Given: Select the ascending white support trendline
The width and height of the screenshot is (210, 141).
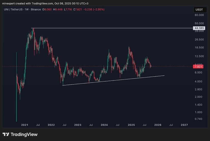Looking at the screenshot, I should tap(114, 80).
